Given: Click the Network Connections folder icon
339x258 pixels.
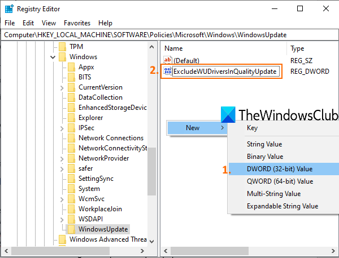Looking at the screenshot, I should tap(71, 137).
